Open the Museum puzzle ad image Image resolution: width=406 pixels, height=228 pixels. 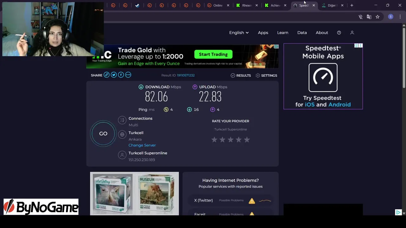pyautogui.click(x=157, y=194)
